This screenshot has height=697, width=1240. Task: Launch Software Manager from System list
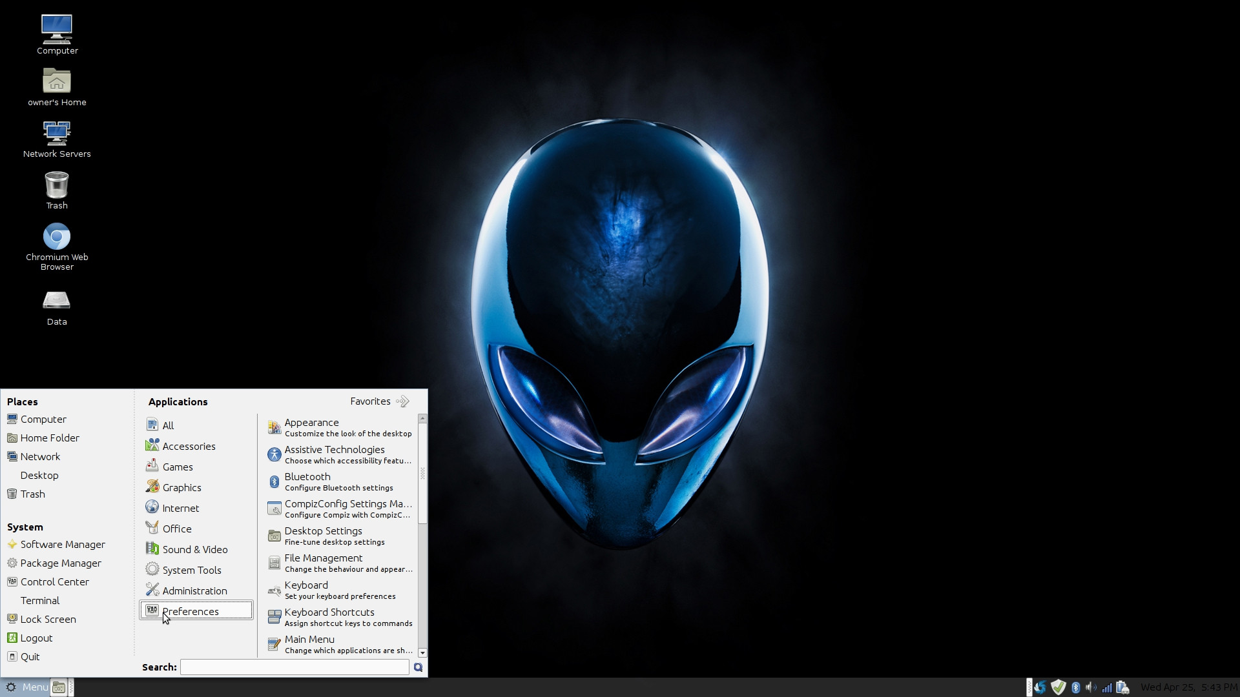[56, 544]
